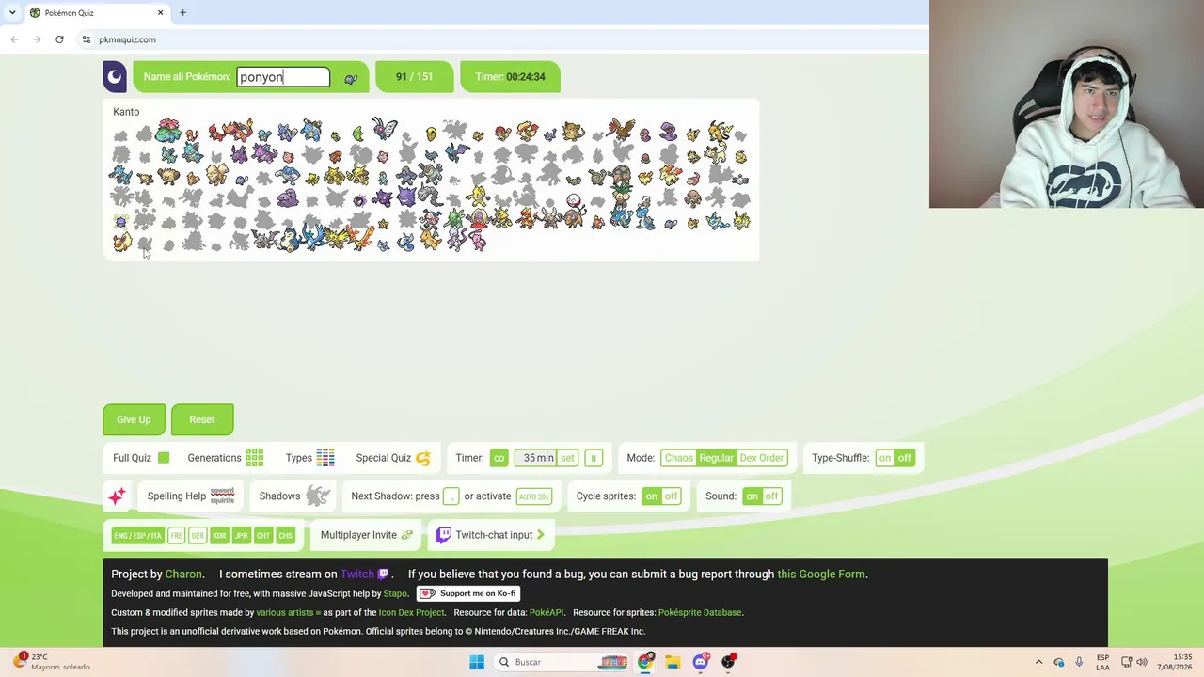Select Chaos mode
This screenshot has height=677, width=1204.
(x=678, y=458)
